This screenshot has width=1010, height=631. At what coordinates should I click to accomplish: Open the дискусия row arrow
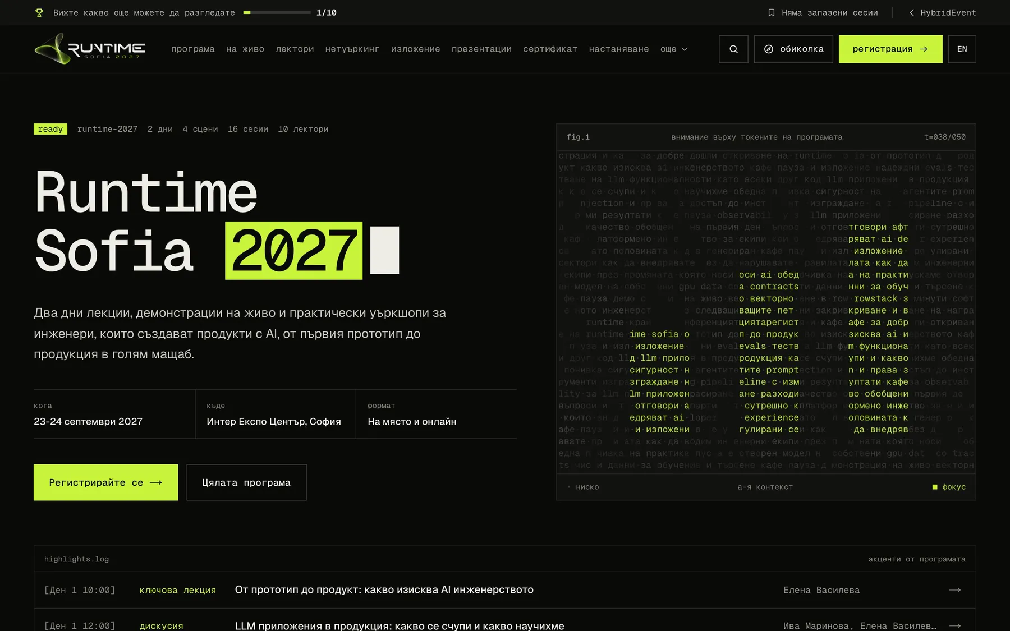click(x=955, y=625)
